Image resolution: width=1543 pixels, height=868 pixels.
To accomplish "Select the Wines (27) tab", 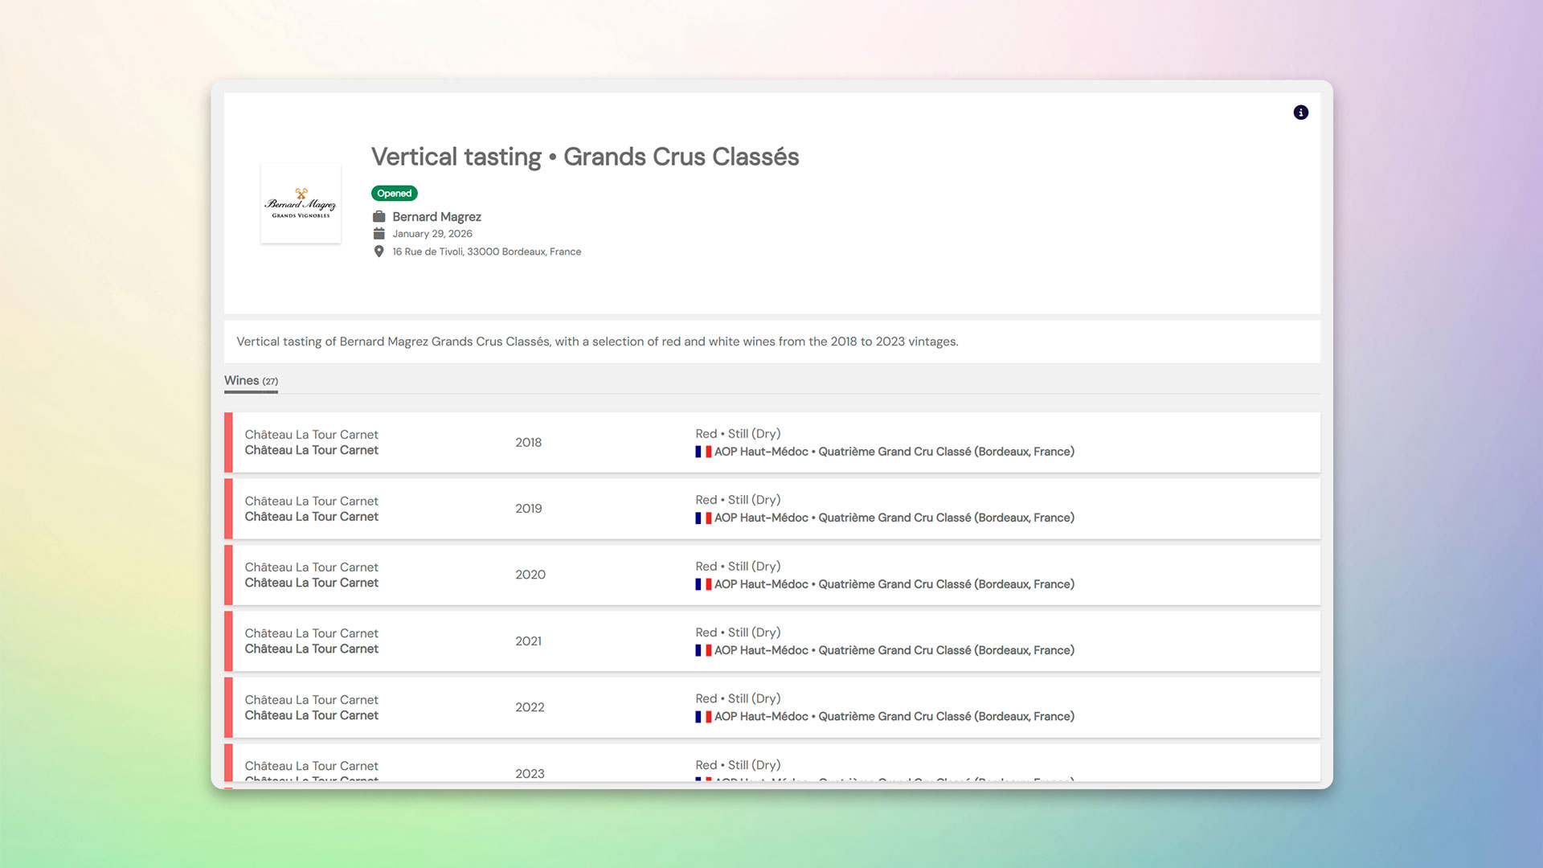I will tap(251, 381).
